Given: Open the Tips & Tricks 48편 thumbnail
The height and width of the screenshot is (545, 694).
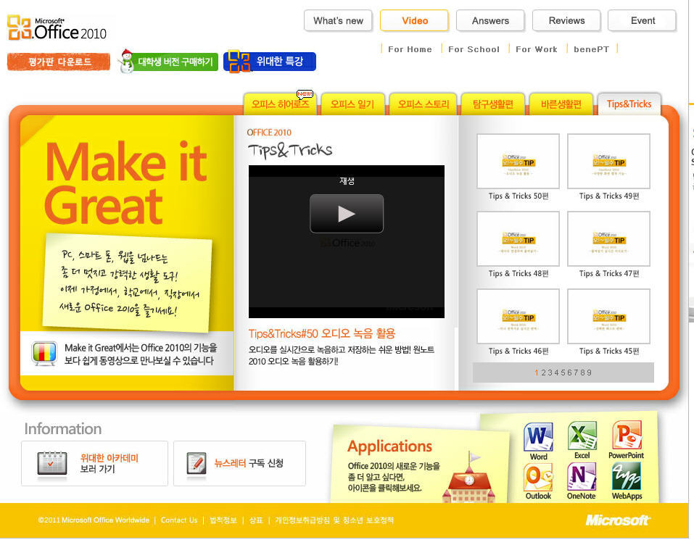Looking at the screenshot, I should click(x=519, y=239).
